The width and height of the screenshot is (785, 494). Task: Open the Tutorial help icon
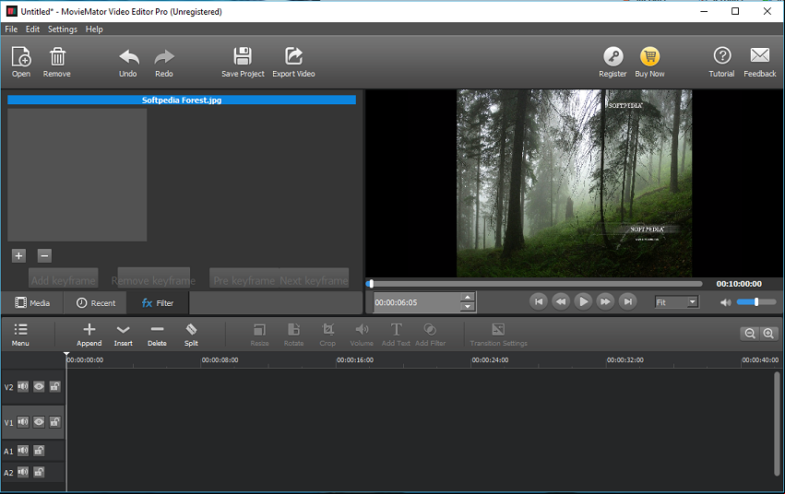pyautogui.click(x=722, y=62)
